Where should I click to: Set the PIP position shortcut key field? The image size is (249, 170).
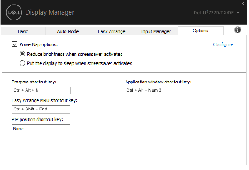pos(41,128)
